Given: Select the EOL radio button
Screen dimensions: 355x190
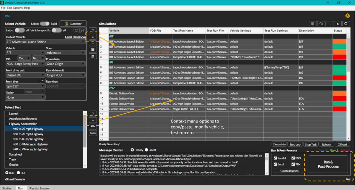Looking at the screenshot, I should coord(19,173).
